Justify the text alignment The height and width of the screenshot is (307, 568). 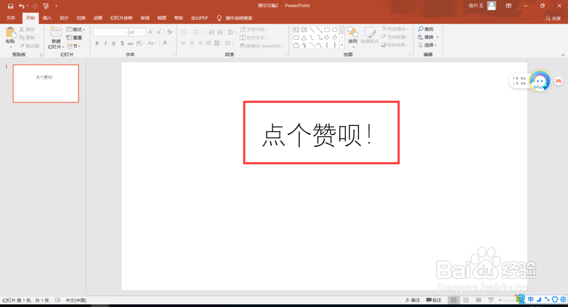208,43
